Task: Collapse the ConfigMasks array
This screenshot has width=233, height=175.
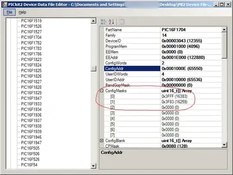Action: click(102, 91)
